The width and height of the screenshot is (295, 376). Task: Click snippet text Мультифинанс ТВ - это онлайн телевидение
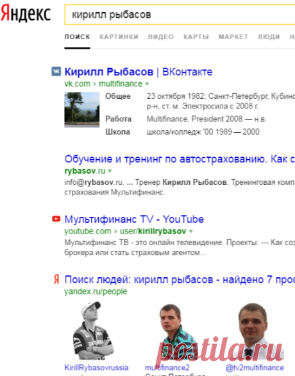pyautogui.click(x=144, y=243)
